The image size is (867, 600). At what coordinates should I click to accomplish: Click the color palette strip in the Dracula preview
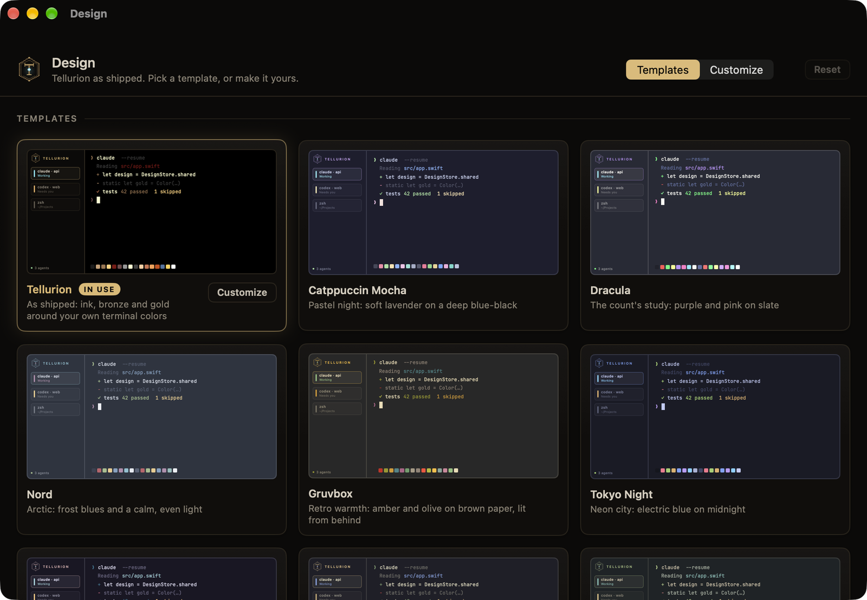[697, 267]
